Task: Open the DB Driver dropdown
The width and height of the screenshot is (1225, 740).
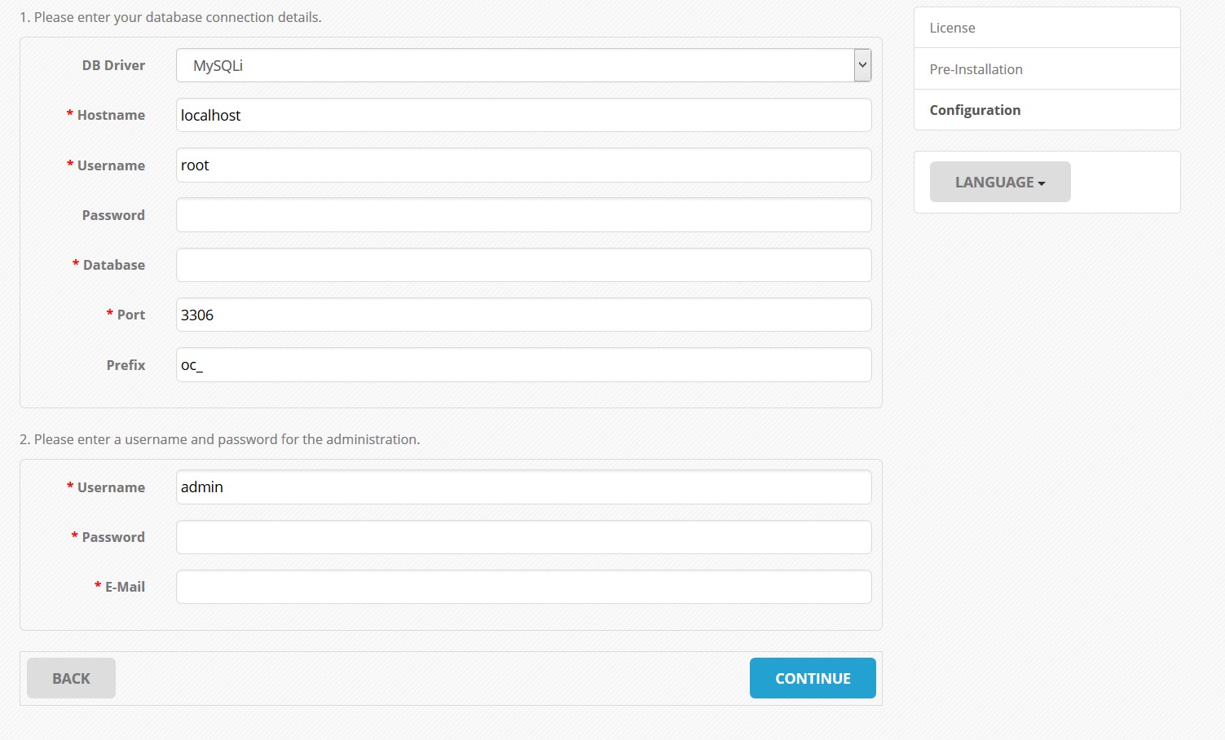Action: (523, 65)
